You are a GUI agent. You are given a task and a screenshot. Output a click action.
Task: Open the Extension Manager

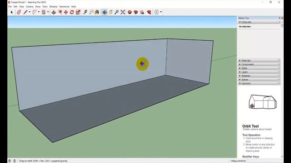149,12
